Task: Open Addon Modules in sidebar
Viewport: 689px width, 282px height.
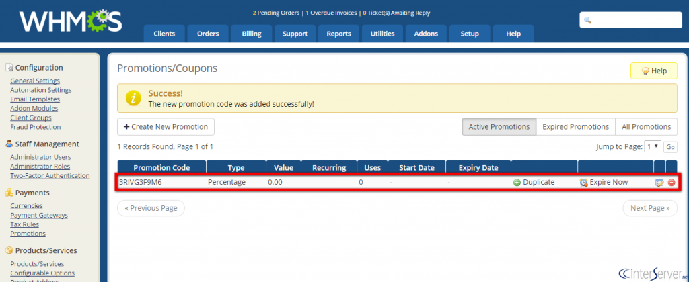Action: tap(34, 108)
